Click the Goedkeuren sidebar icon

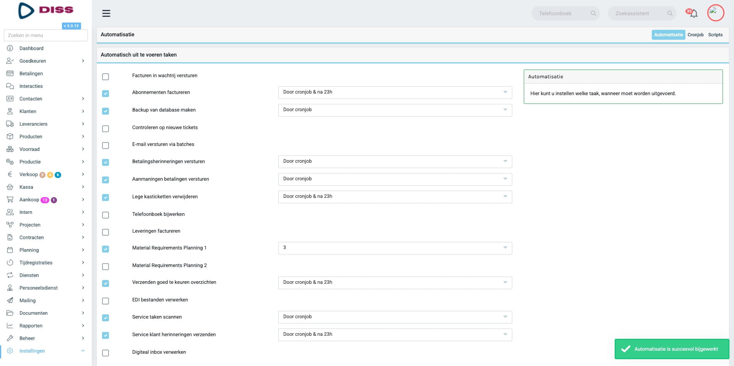click(10, 61)
